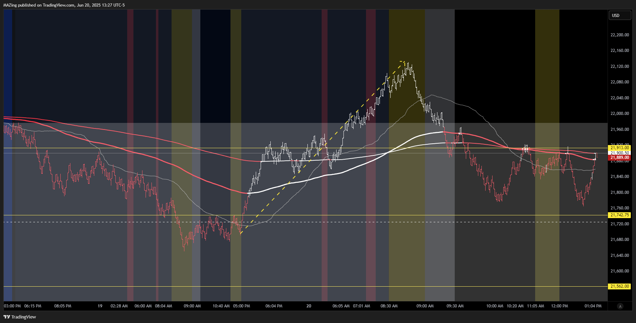The image size is (636, 323).
Task: Click the 22,040.00 price axis value
Action: click(x=620, y=98)
